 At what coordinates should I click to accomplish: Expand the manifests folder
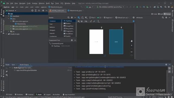(8, 16)
